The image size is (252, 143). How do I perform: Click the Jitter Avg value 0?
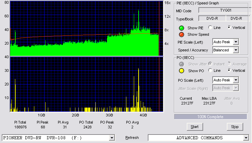(x=231, y=103)
